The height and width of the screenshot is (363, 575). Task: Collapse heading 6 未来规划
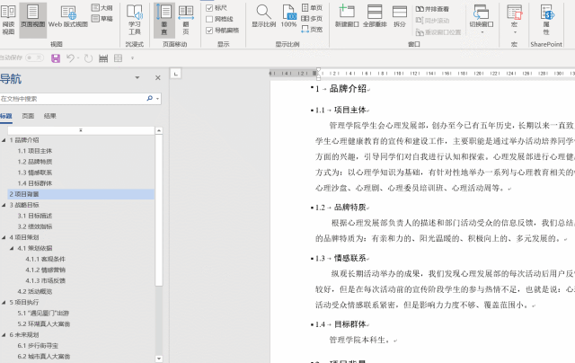pos(4,335)
